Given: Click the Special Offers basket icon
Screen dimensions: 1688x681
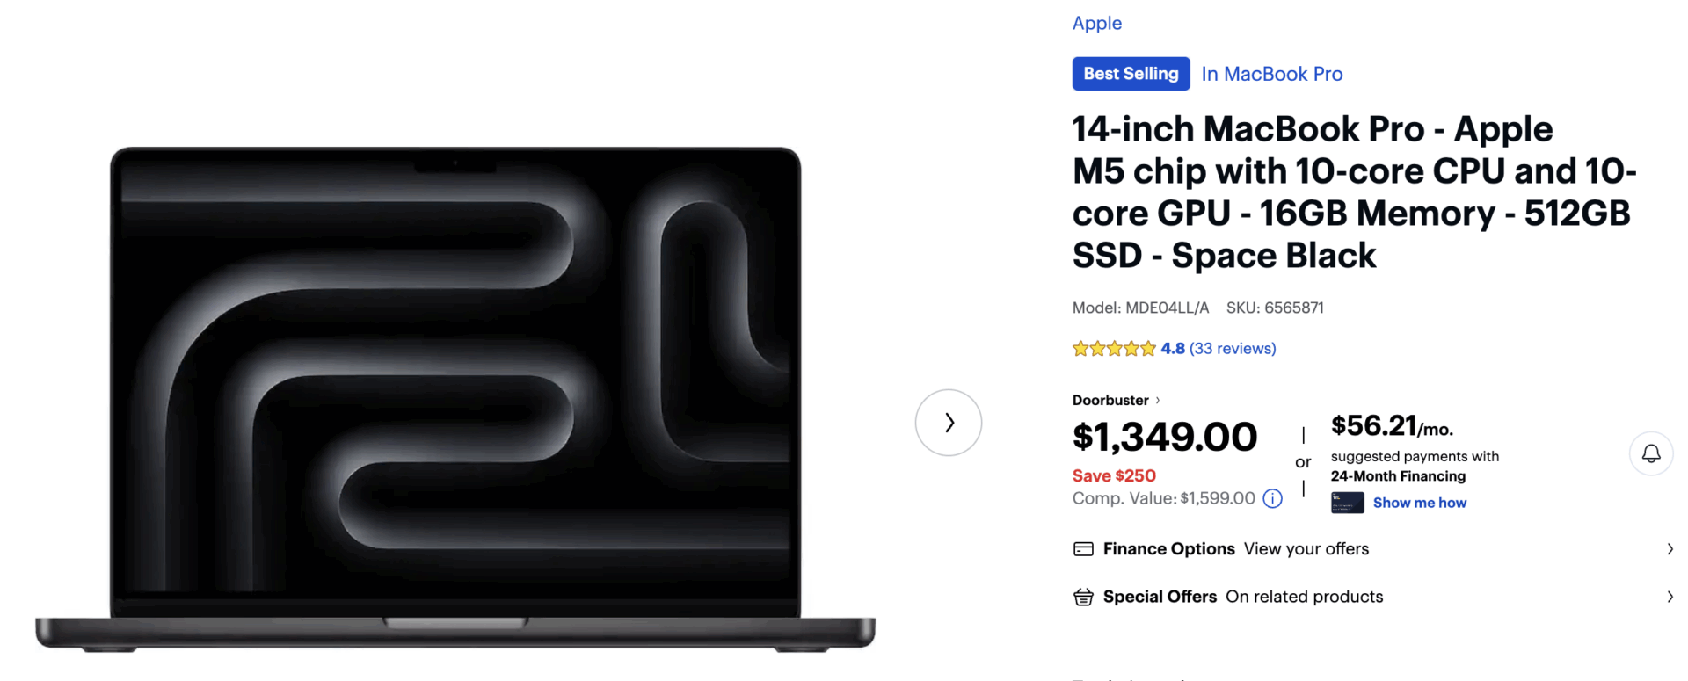Looking at the screenshot, I should (1082, 597).
